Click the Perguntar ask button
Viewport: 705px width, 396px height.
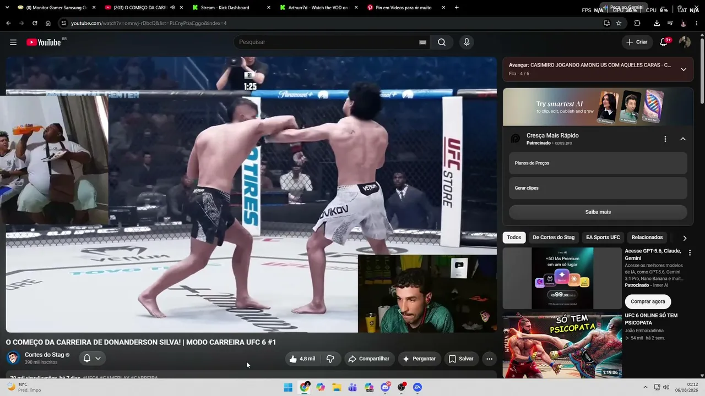(x=420, y=359)
